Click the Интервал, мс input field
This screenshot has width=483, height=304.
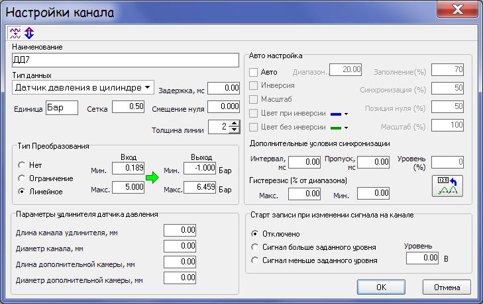(304, 162)
